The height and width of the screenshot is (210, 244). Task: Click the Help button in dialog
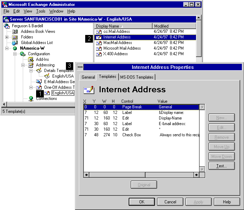click(227, 202)
